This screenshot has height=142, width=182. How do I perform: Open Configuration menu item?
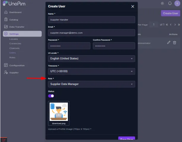[x=17, y=65]
